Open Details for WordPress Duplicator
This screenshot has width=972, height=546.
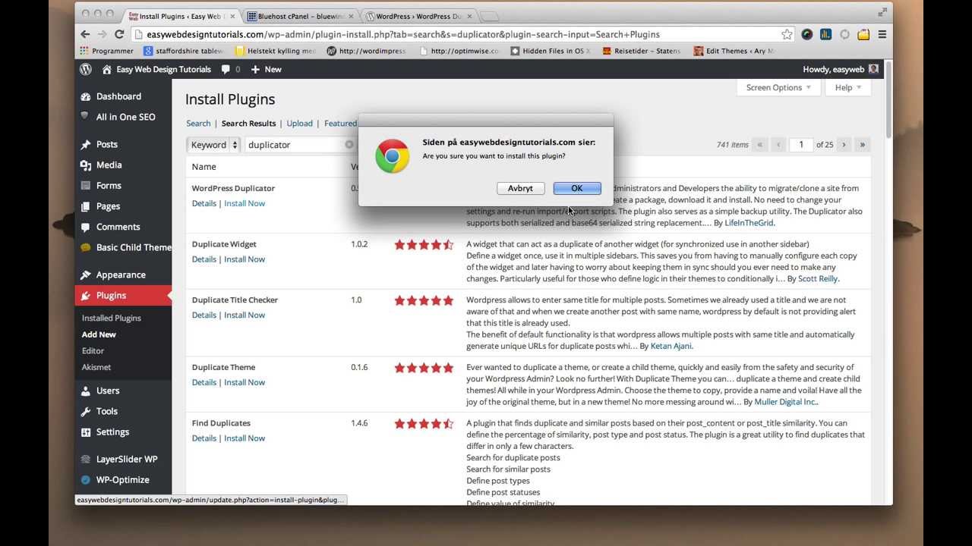(204, 203)
